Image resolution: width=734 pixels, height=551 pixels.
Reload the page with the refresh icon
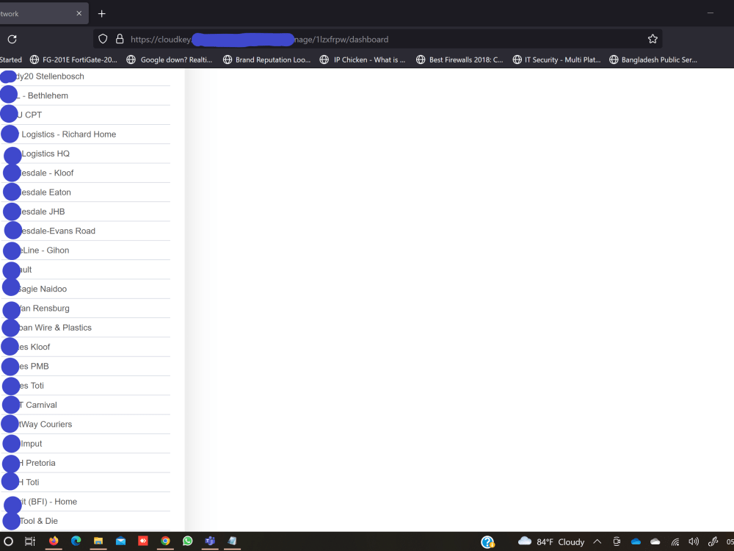pos(12,40)
